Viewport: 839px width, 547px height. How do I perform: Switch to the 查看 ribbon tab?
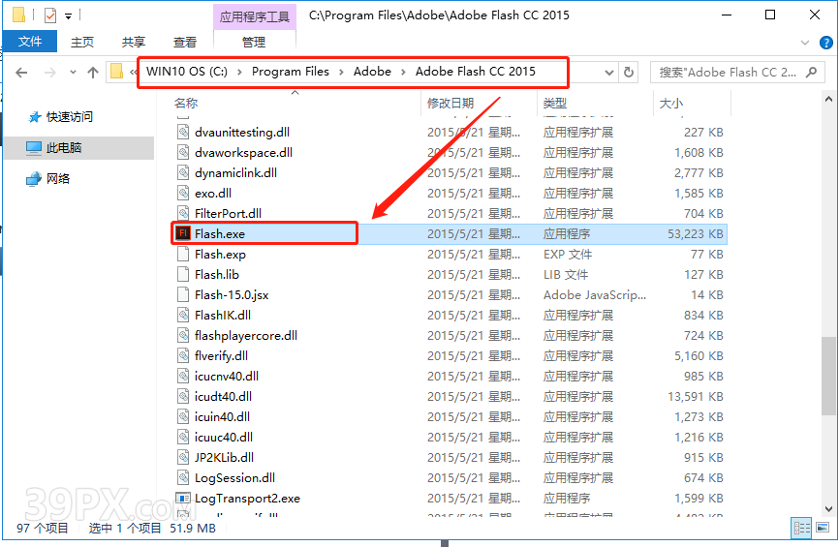pyautogui.click(x=185, y=43)
